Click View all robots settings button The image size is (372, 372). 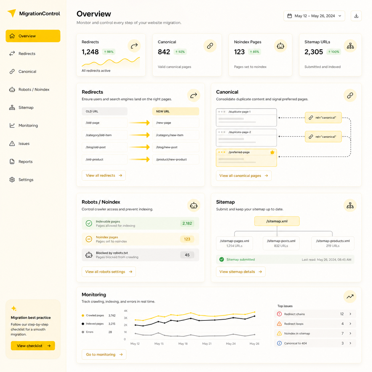click(109, 272)
